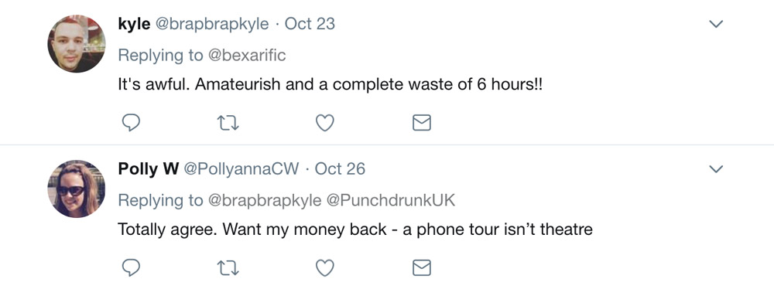Screen dimensions: 774x289
Task: Open the Oct 23 tweet timestamp
Action: (310, 24)
